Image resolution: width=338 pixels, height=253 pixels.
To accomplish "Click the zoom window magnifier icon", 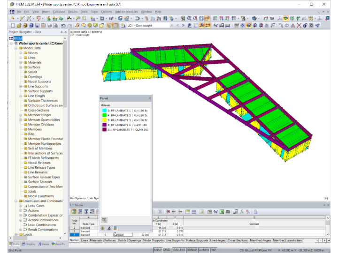I will point(189,18).
